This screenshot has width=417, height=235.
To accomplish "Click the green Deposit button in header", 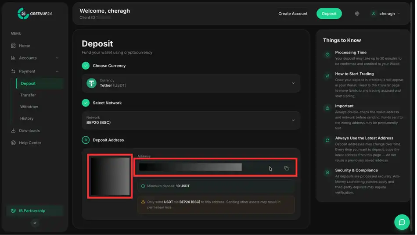I will (x=329, y=14).
